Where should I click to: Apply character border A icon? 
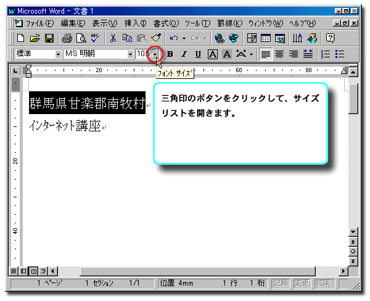(213, 54)
